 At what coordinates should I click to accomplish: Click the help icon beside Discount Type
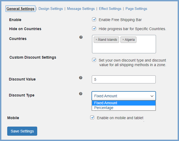(81, 94)
